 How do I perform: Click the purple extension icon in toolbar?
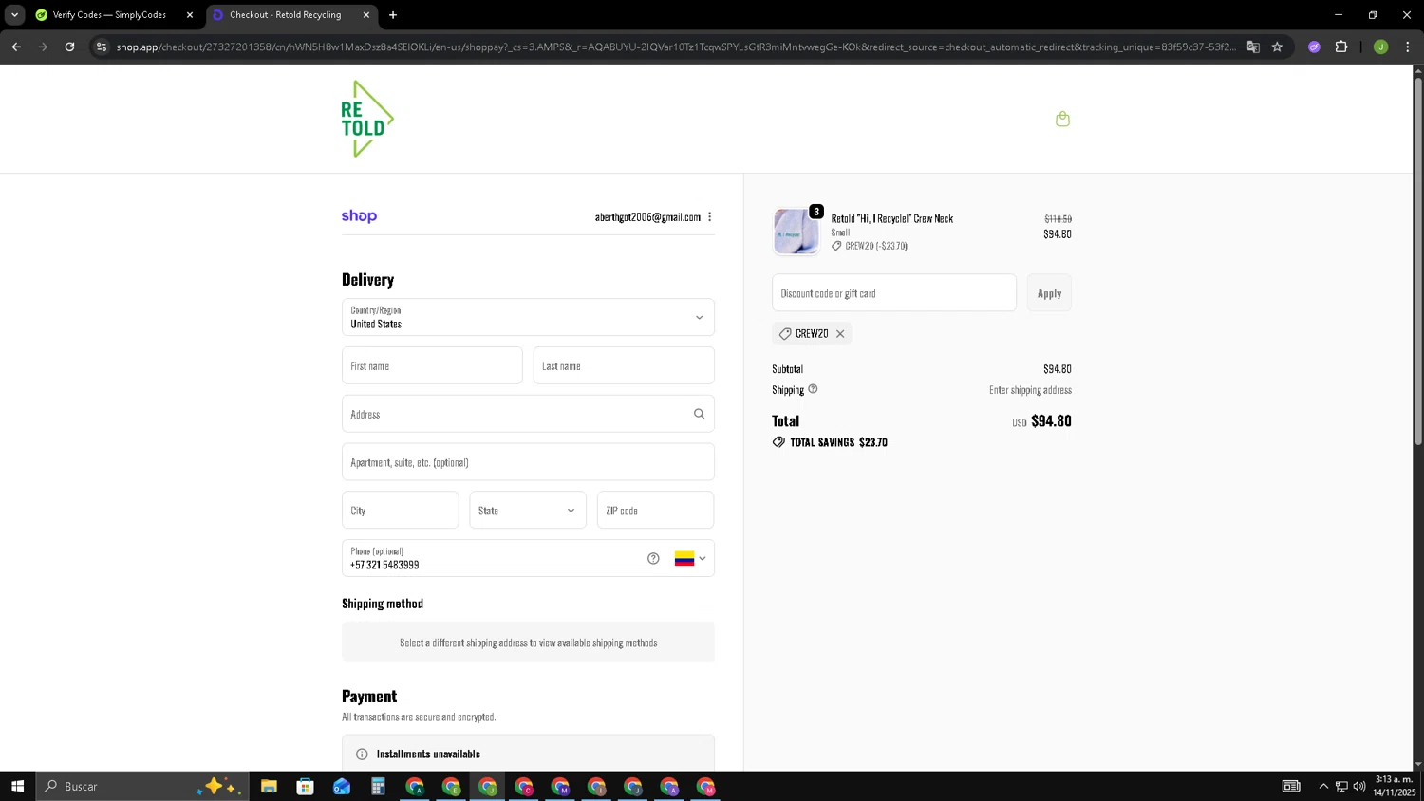pyautogui.click(x=1314, y=47)
